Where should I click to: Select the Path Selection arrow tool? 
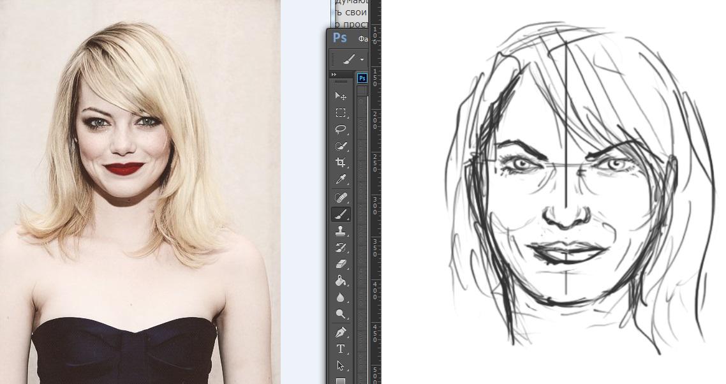[x=341, y=366]
